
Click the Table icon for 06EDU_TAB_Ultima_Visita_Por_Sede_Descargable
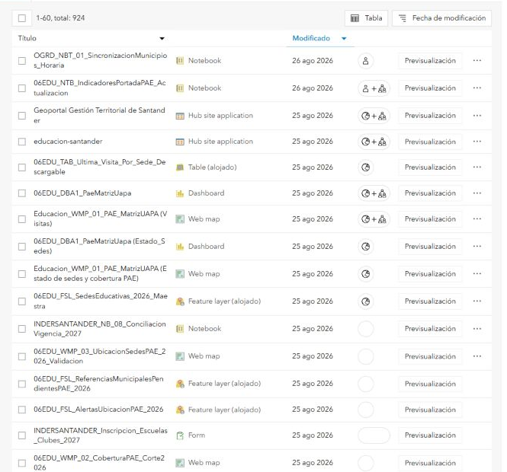(180, 167)
